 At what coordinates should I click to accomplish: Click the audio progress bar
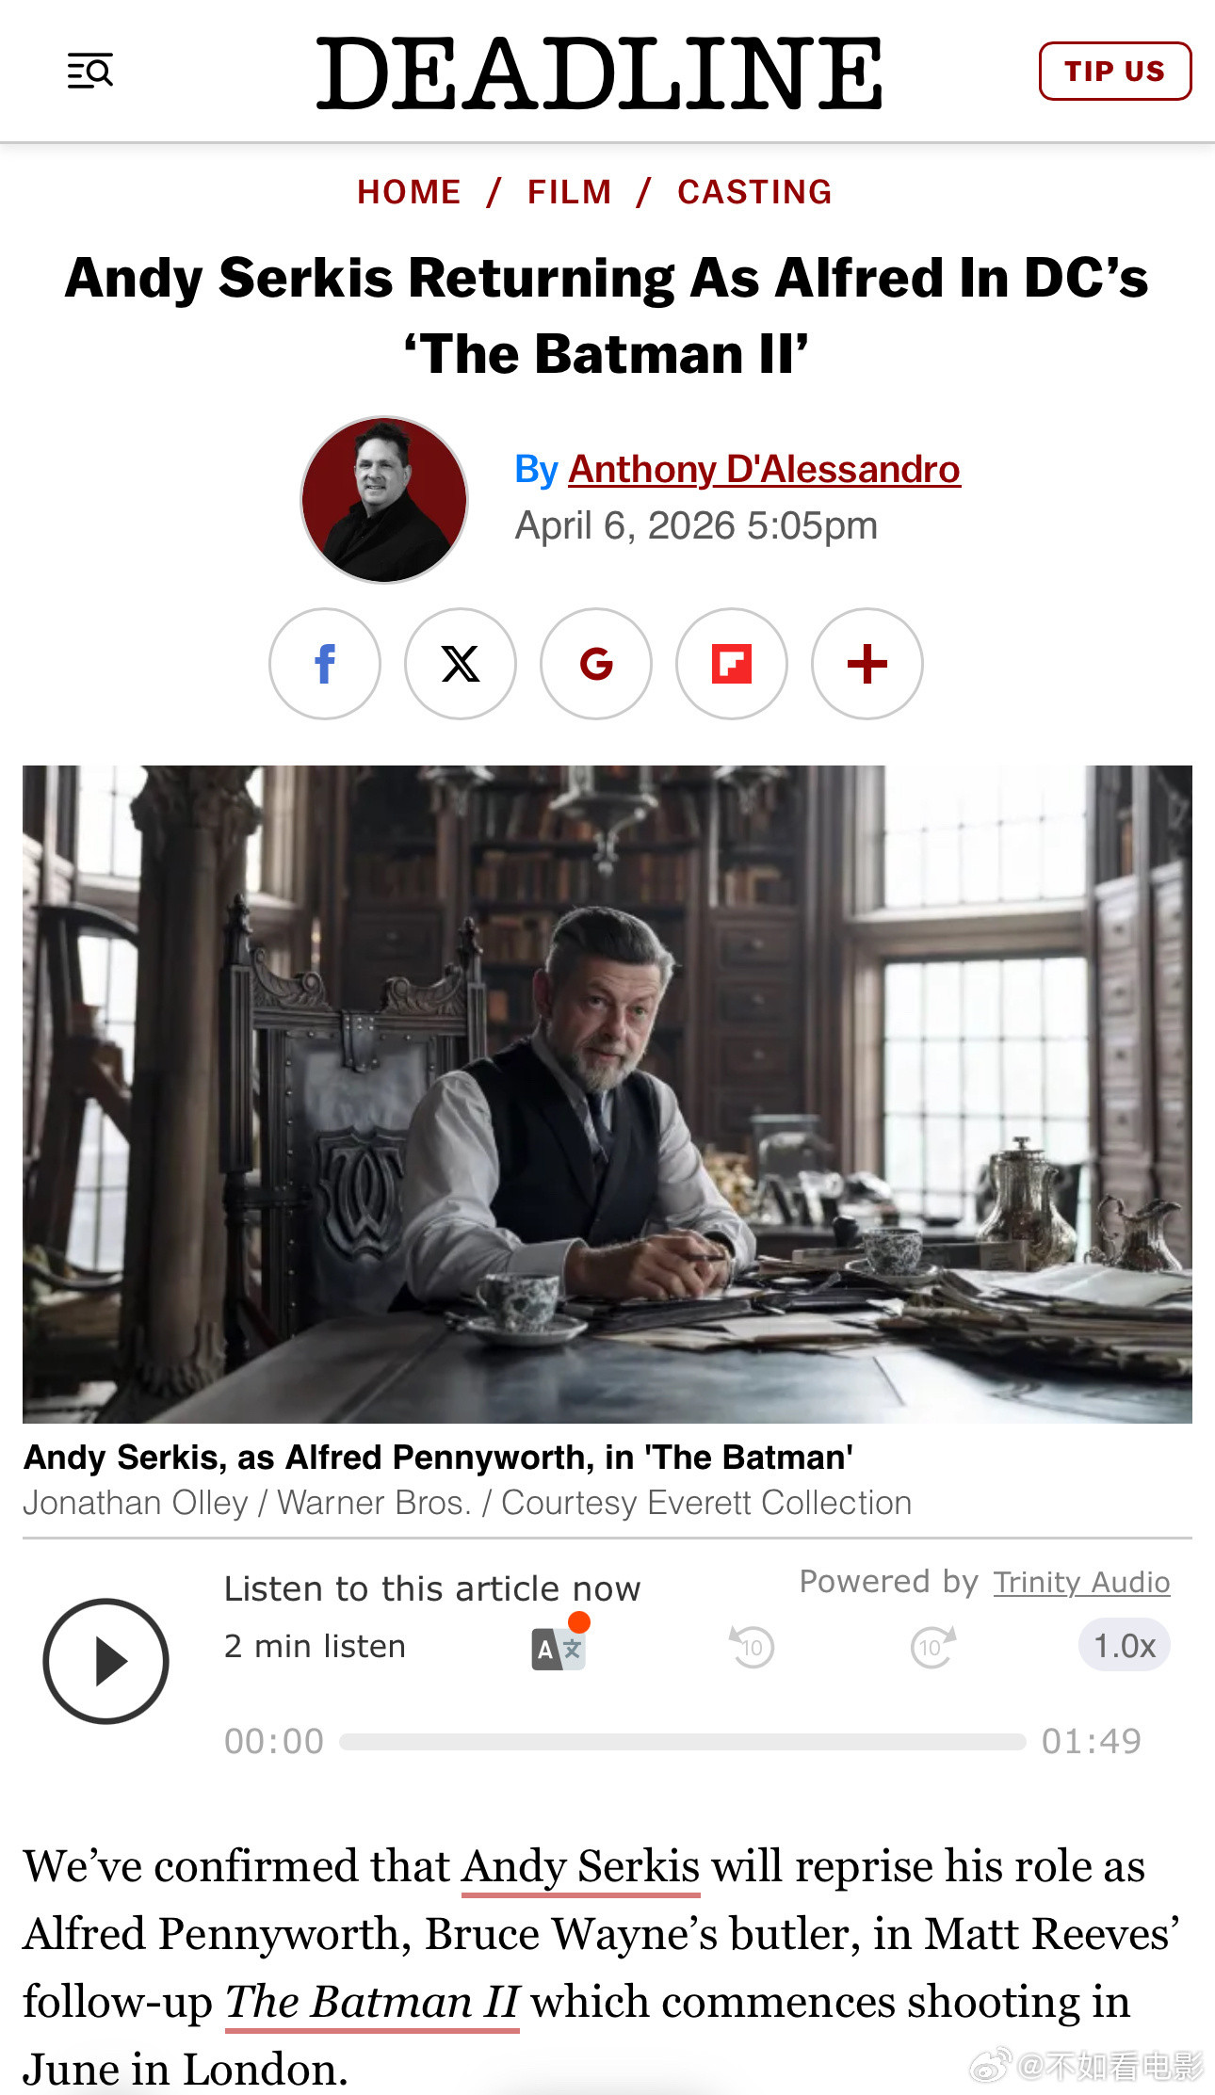pos(683,1742)
